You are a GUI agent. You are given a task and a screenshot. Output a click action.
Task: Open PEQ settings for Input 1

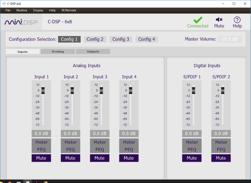(x=41, y=149)
